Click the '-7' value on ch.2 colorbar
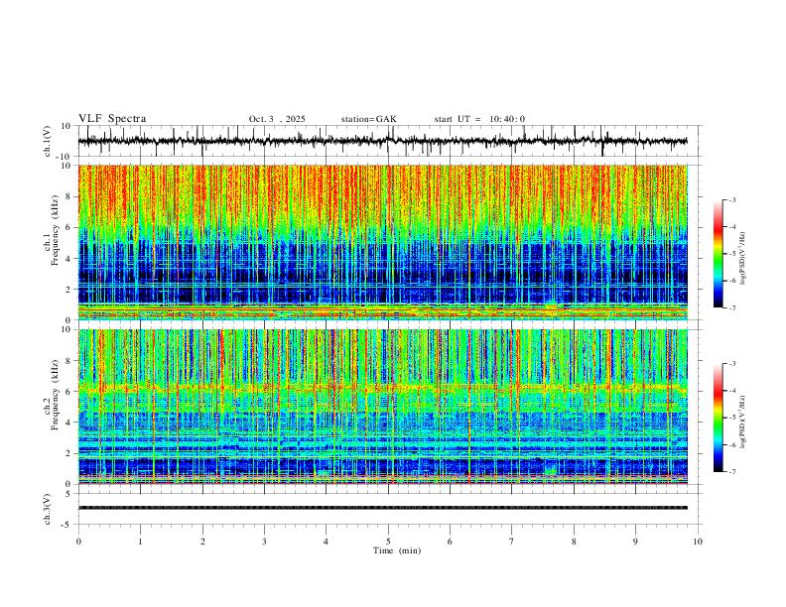 [x=731, y=472]
